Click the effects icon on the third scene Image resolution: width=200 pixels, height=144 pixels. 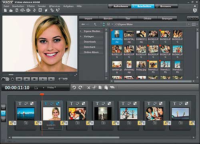pos(78,103)
